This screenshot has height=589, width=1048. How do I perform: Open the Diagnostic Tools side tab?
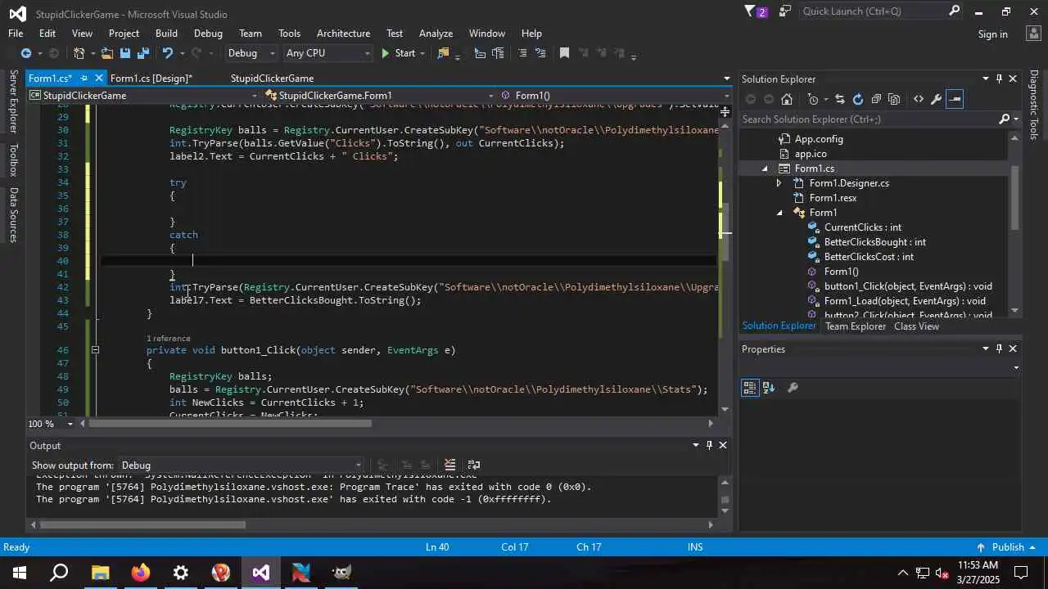tap(1034, 105)
